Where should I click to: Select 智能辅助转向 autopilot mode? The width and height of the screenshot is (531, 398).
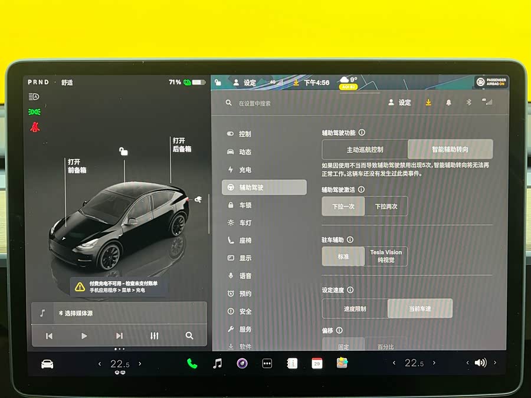[x=450, y=150]
